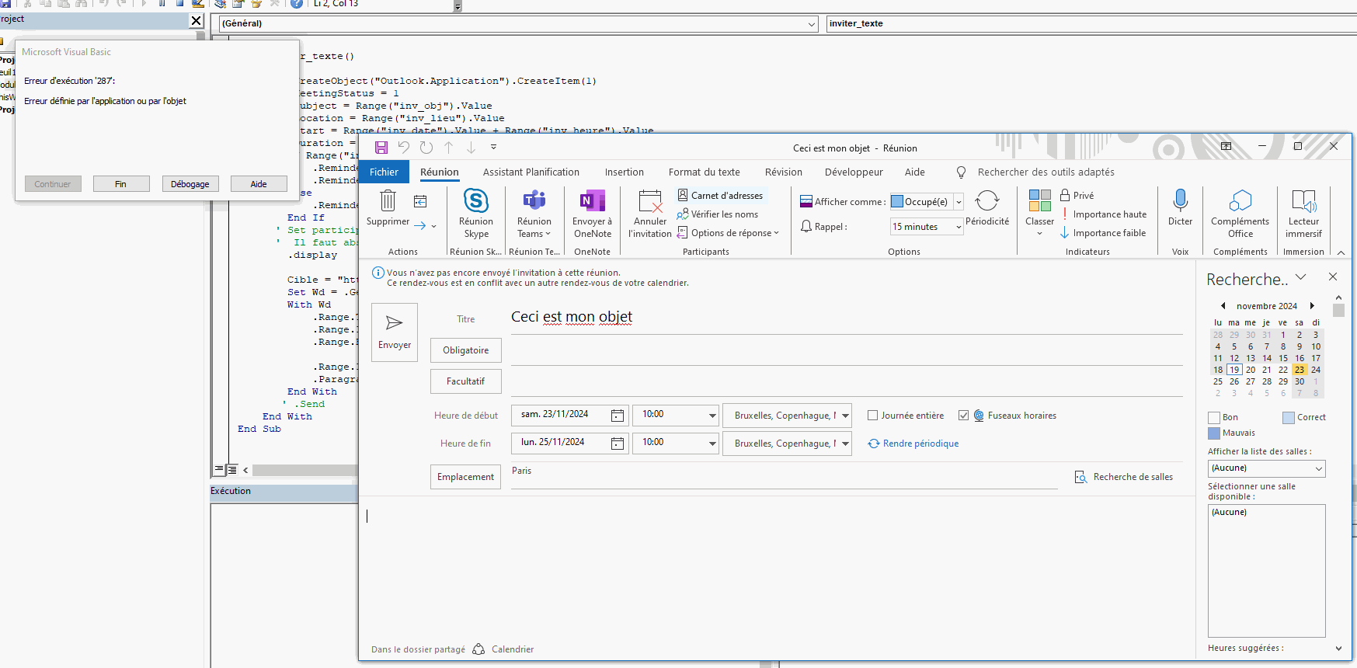Viewport: 1357px width, 668px height.
Task: Expand the start time 10:00 dropdown
Action: pyautogui.click(x=712, y=416)
